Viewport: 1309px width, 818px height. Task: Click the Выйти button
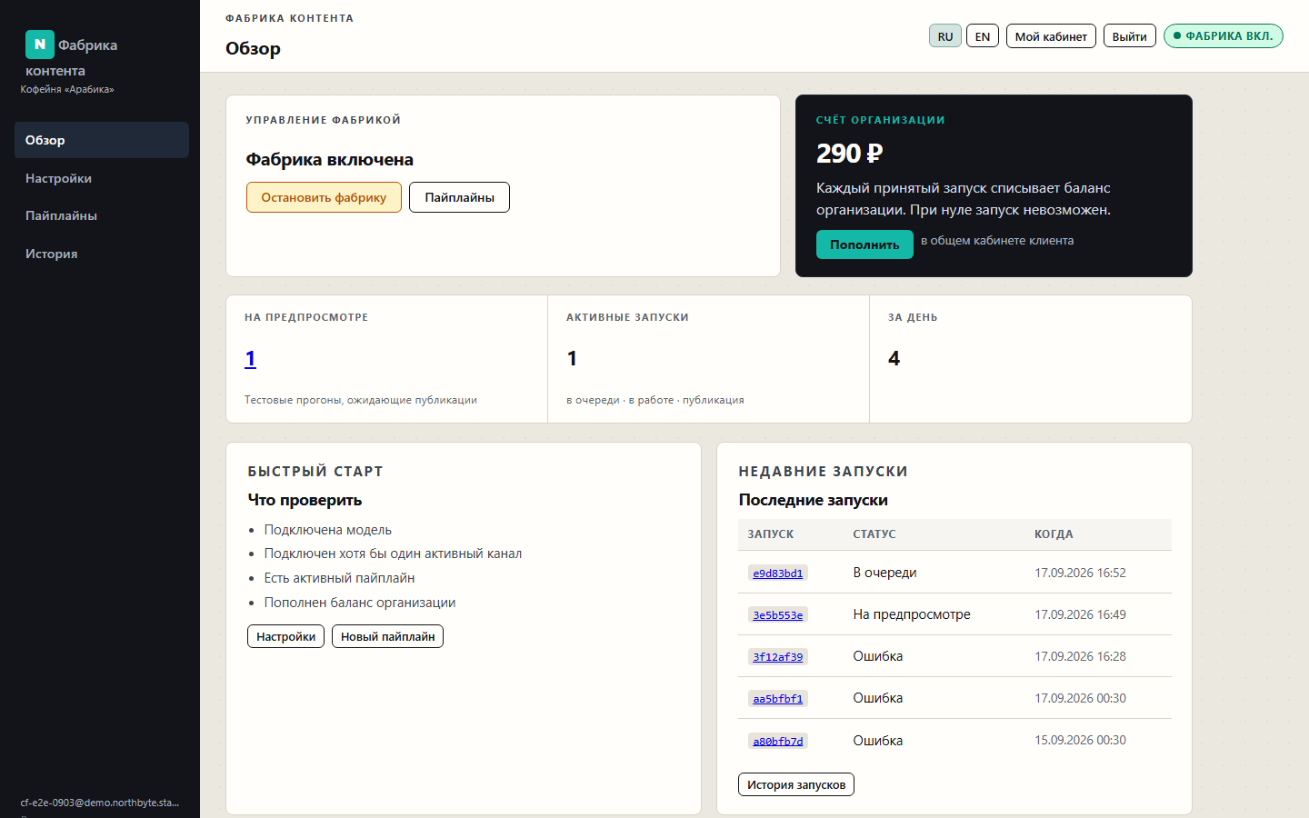point(1130,36)
